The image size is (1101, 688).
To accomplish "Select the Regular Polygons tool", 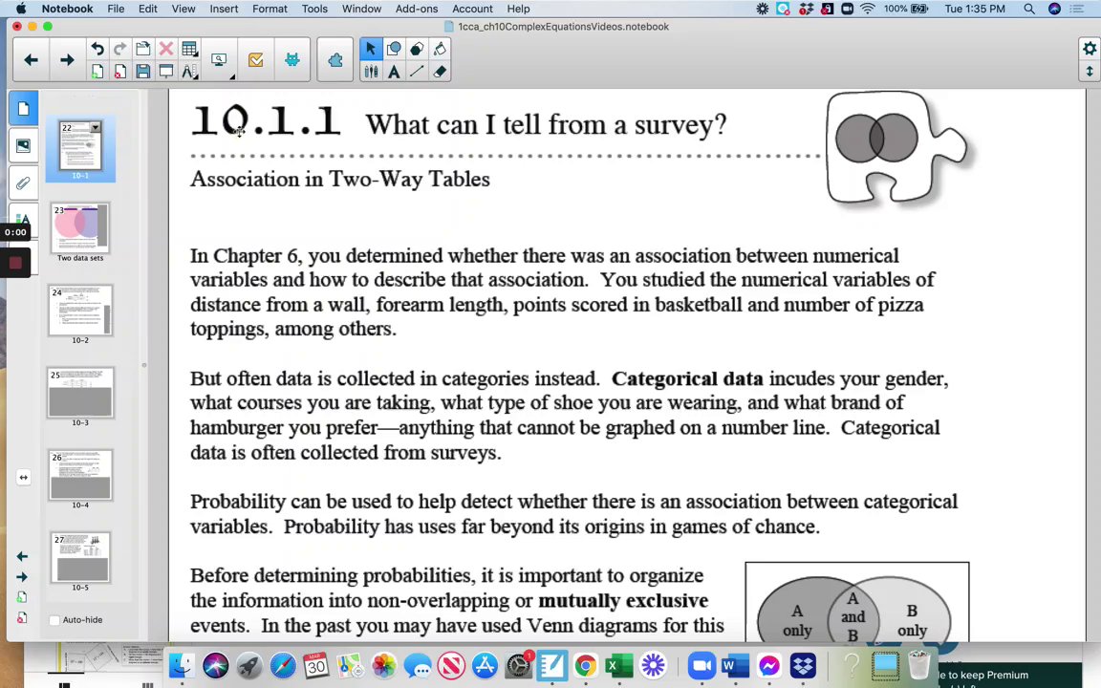I will click(417, 49).
